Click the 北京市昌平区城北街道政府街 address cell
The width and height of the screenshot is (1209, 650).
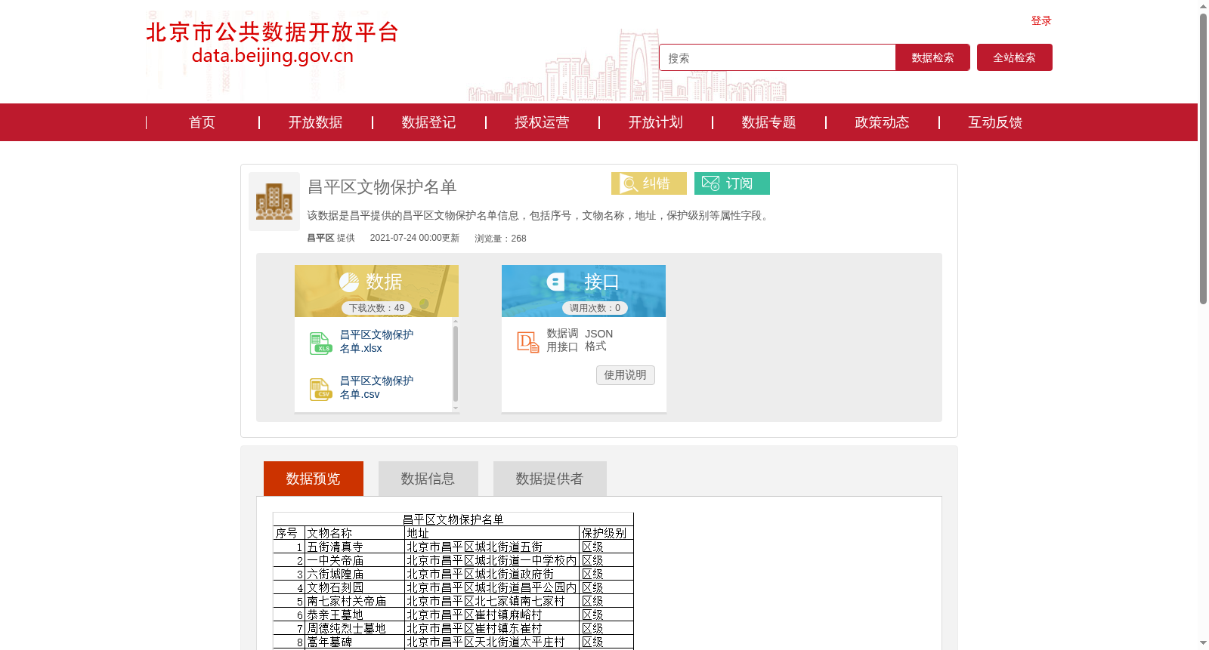(x=492, y=574)
